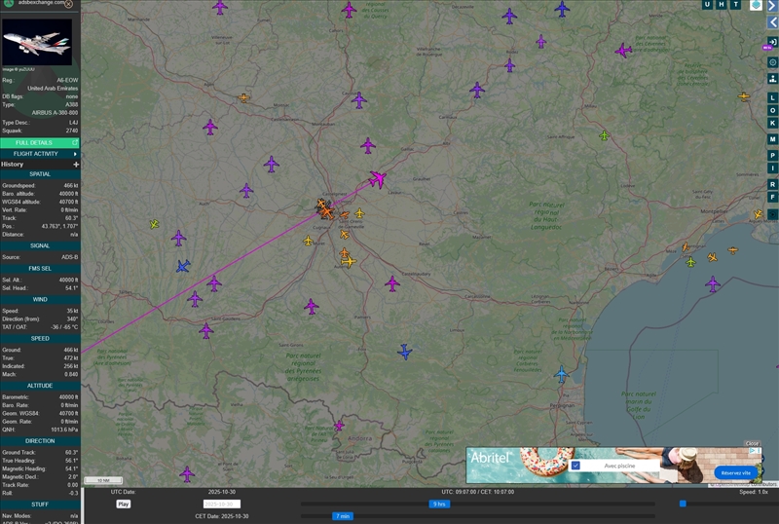
Task: Toggle the U map option button
Action: click(x=708, y=5)
